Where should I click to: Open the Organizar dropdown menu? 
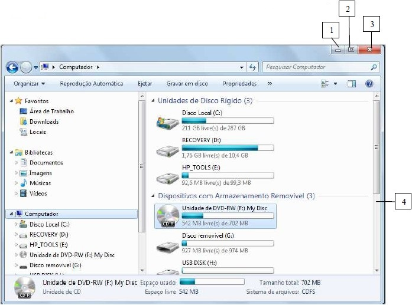(30, 84)
